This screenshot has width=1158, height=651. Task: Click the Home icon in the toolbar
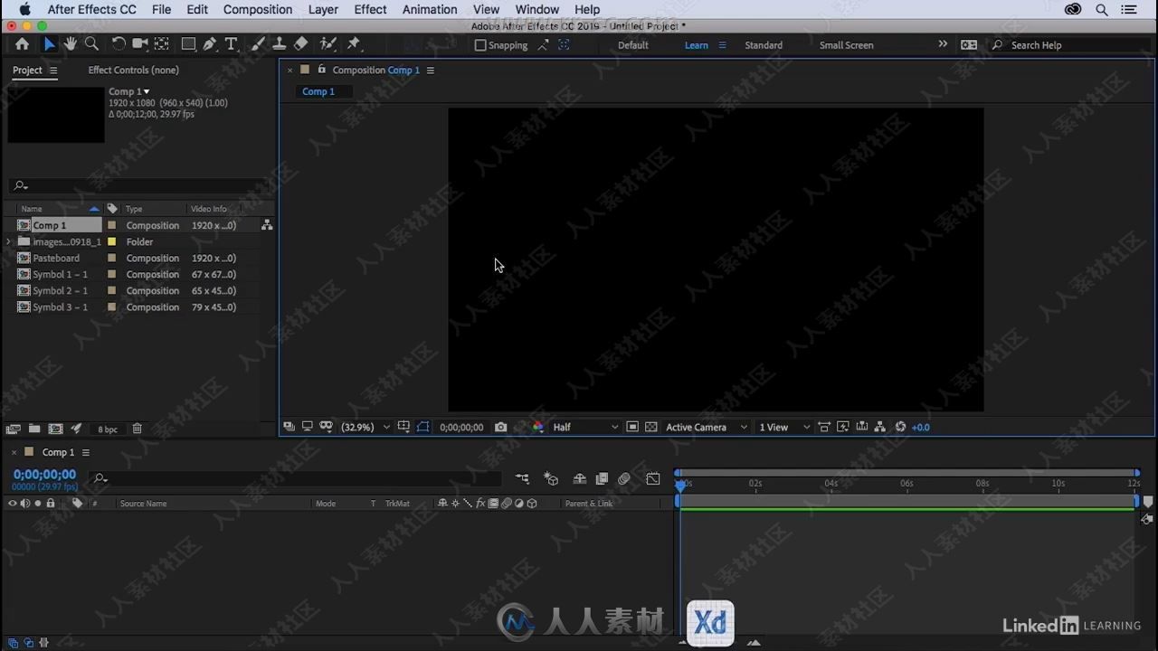click(x=22, y=43)
